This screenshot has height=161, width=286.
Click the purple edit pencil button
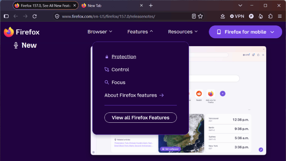[x=261, y=150]
